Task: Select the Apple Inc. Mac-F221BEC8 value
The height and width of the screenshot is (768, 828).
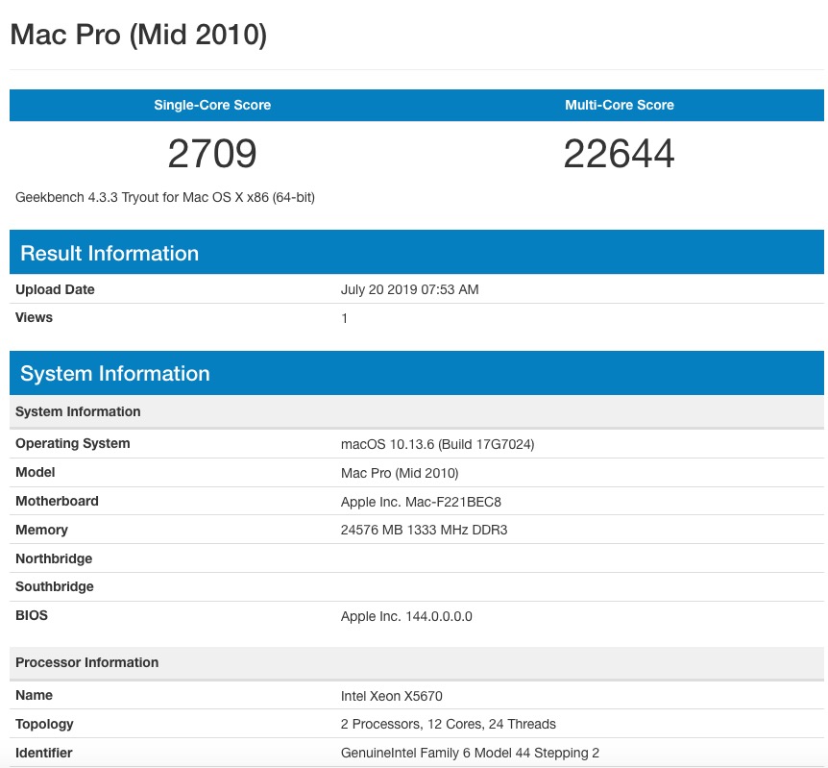Action: 421,501
